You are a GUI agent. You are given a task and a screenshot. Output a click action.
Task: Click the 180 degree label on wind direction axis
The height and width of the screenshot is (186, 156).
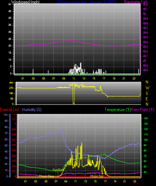pyautogui.click(x=11, y=94)
